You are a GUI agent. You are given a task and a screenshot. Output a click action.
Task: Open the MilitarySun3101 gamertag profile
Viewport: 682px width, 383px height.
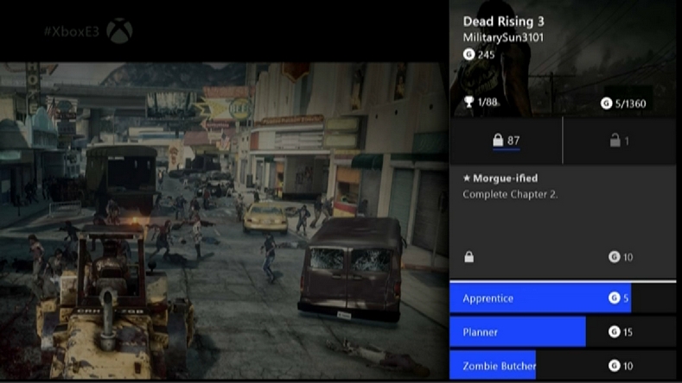tap(503, 38)
